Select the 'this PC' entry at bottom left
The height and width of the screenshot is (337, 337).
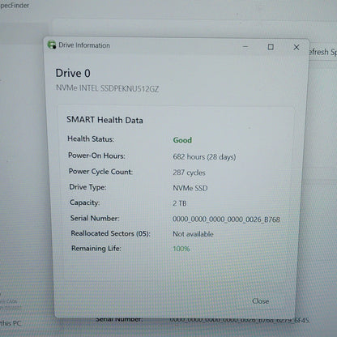(x=11, y=322)
